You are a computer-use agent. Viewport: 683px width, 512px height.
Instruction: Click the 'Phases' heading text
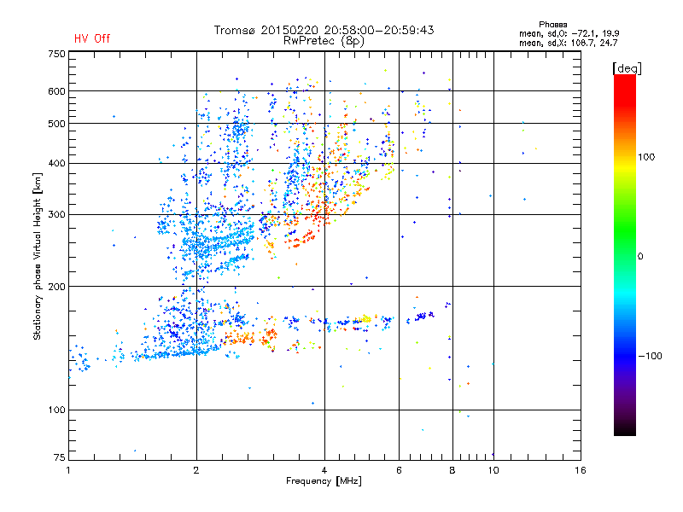point(552,25)
